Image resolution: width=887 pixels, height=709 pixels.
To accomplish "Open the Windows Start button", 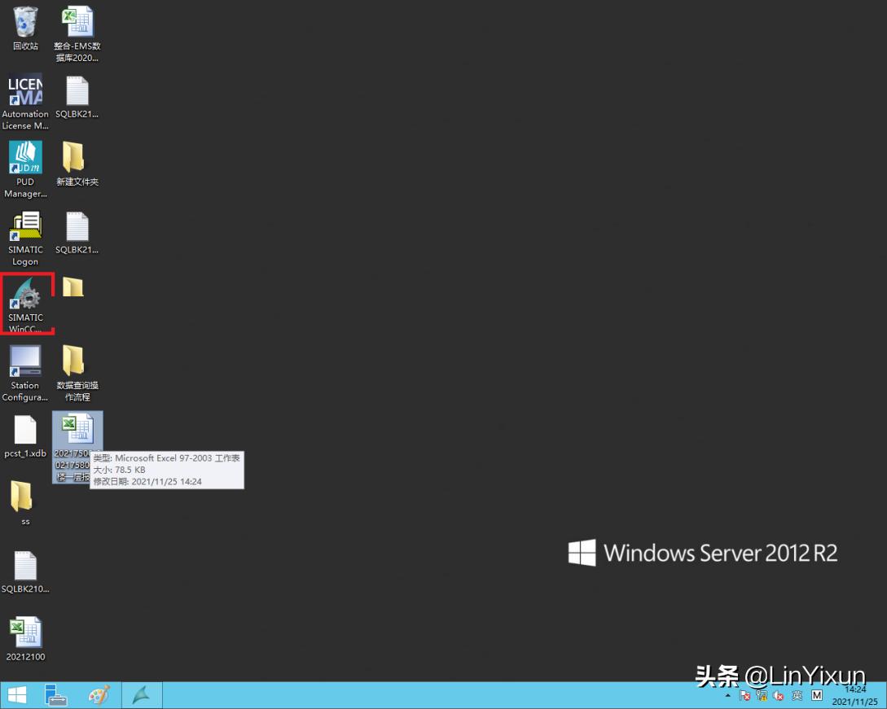I will (x=16, y=695).
